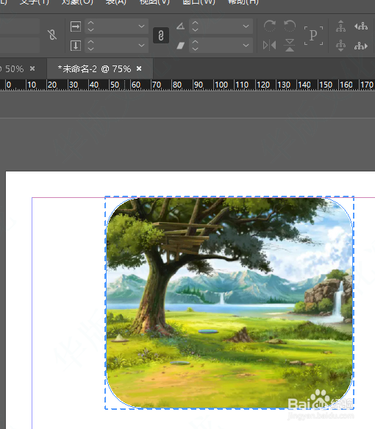Viewport: 375px width, 429px height.
Task: Rotate 90° clockwise
Action: 270,26
